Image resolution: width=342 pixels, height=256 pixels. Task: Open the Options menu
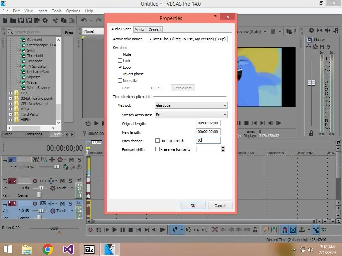click(73, 11)
